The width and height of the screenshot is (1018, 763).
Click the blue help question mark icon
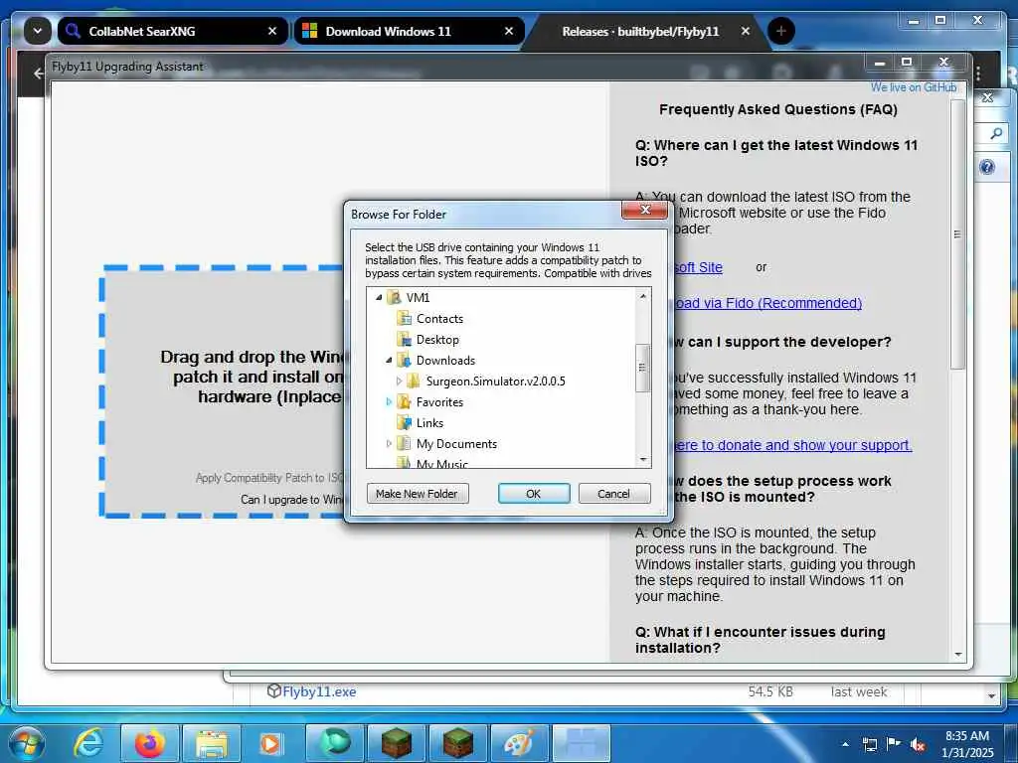(x=987, y=167)
